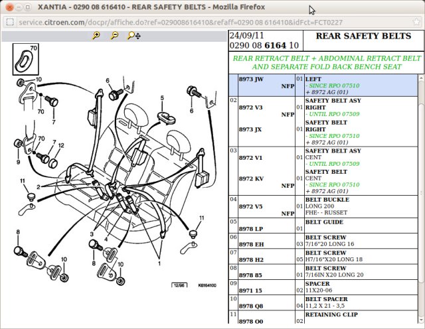
Task: Select part number 8973 JX
Action: point(250,129)
